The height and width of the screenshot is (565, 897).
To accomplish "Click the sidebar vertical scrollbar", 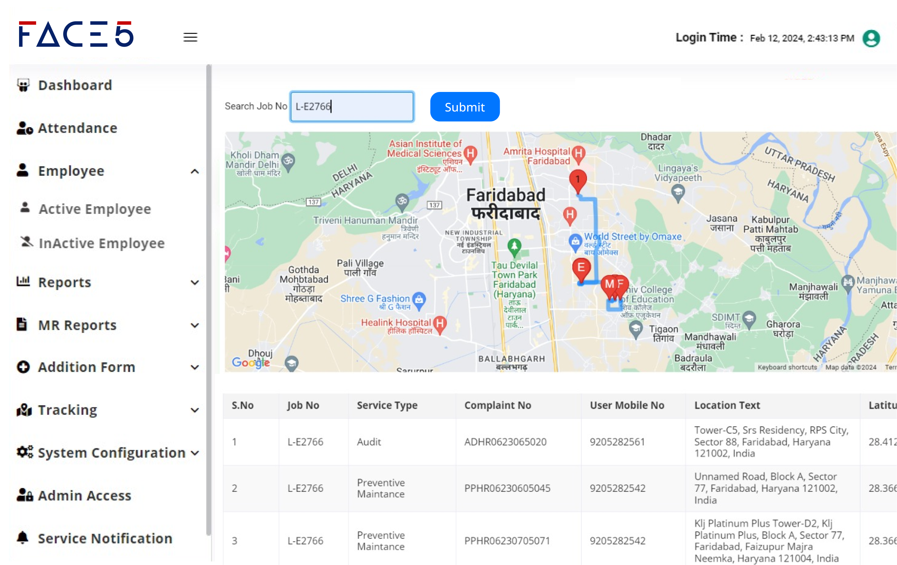I will tap(208, 298).
